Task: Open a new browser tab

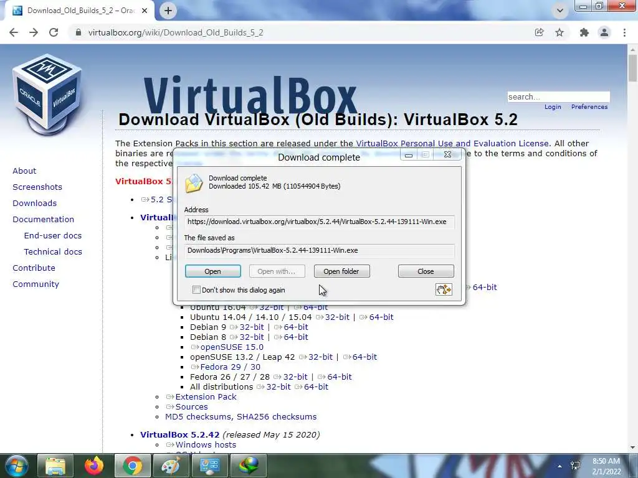Action: (x=168, y=11)
